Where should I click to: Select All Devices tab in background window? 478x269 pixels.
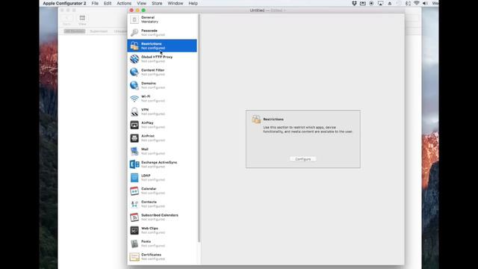pyautogui.click(x=75, y=31)
